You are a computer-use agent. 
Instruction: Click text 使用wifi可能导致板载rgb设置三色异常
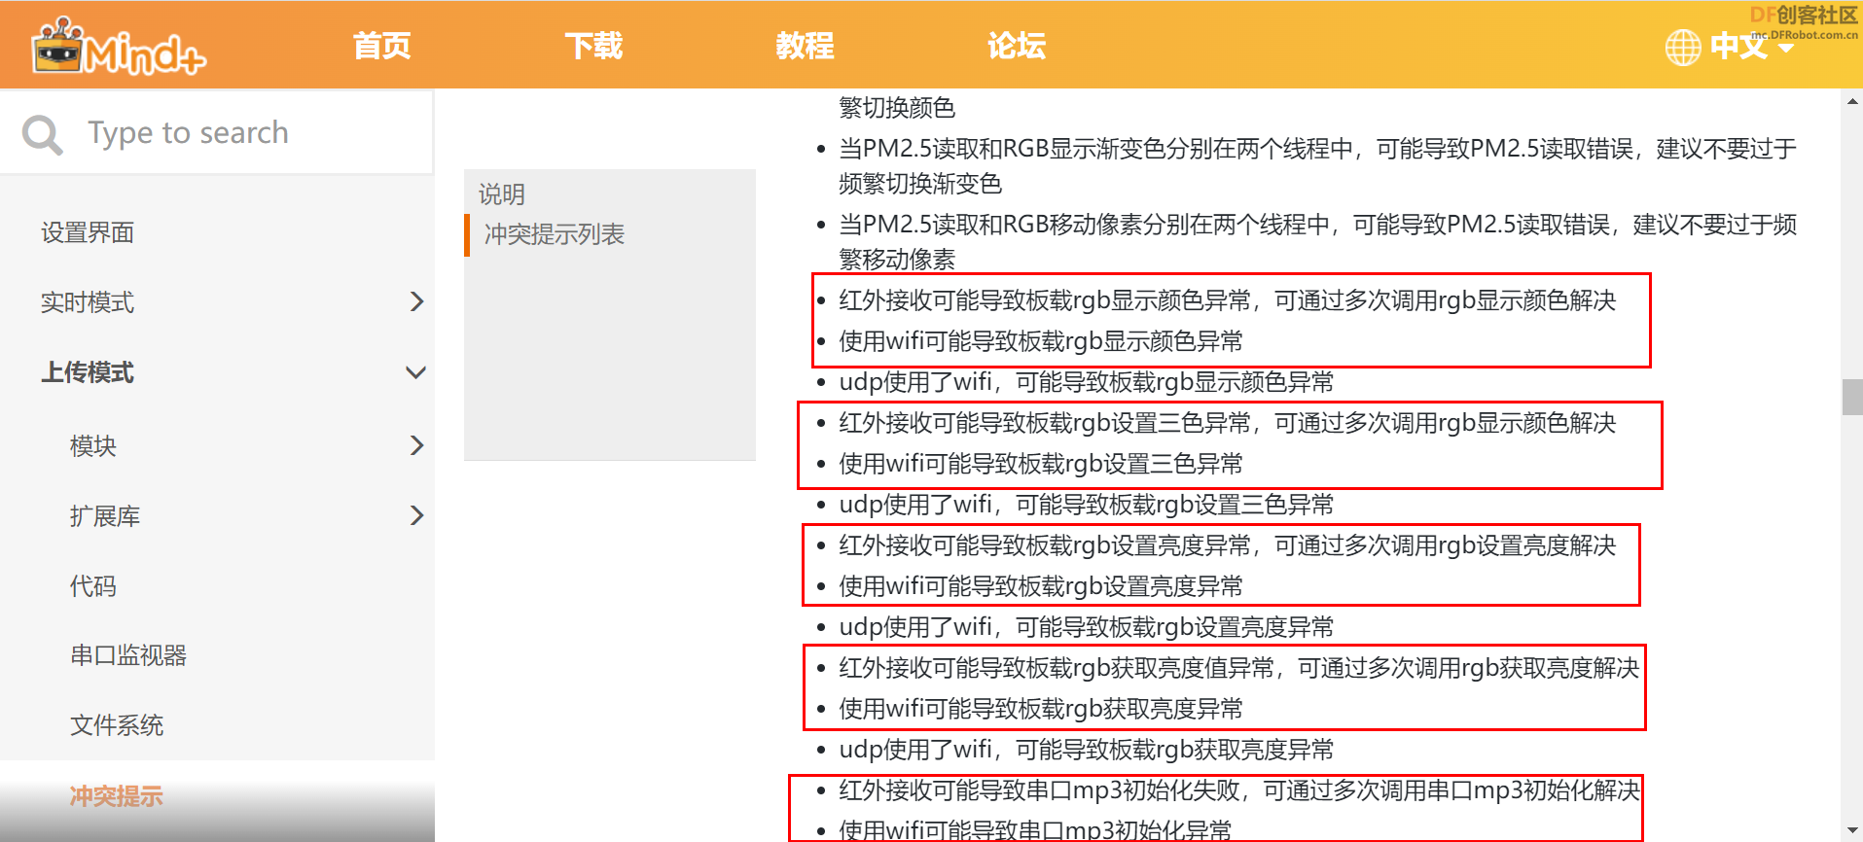[x=1041, y=464]
